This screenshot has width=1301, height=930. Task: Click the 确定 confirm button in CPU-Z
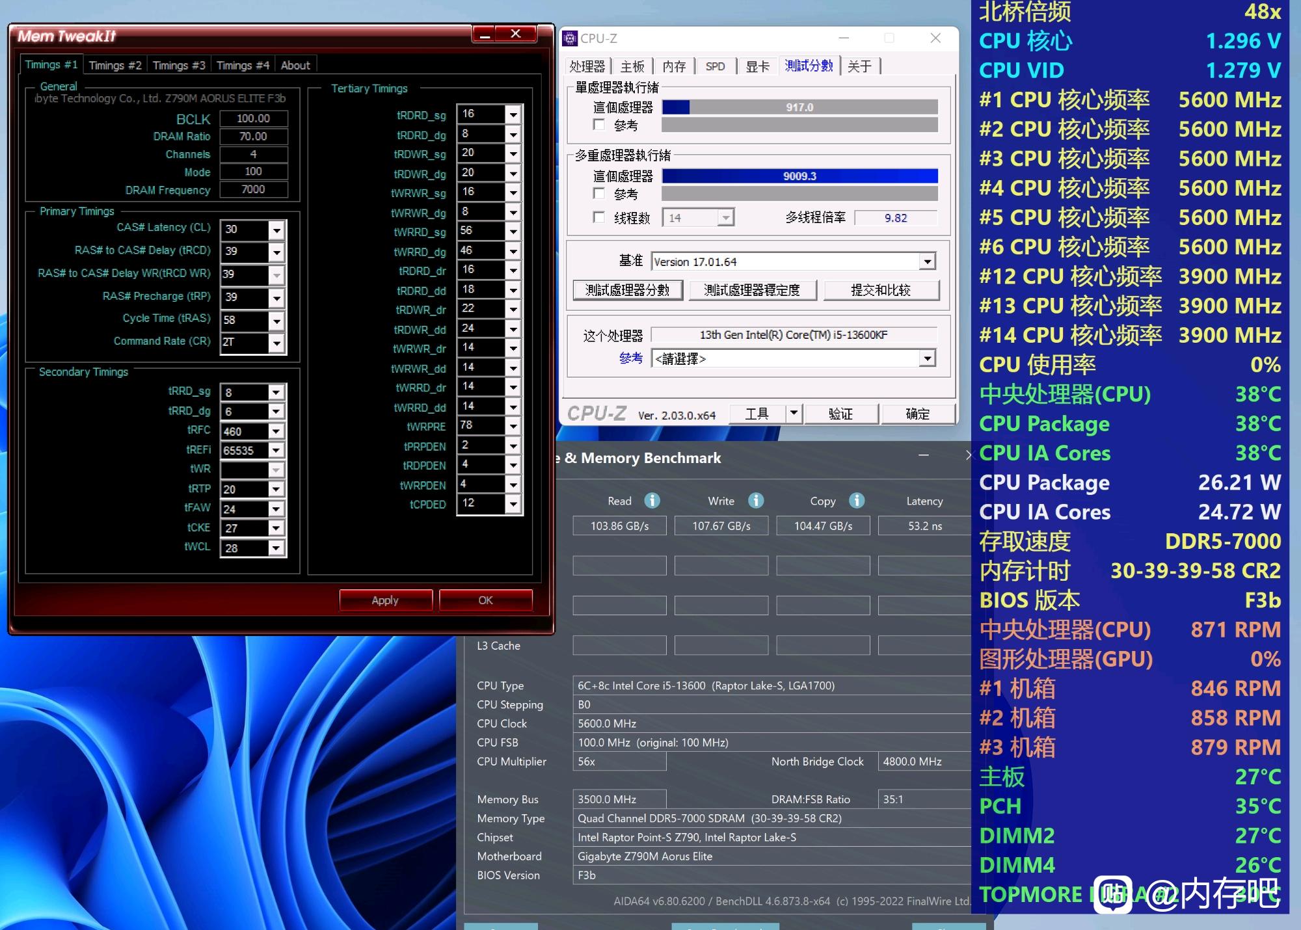(x=918, y=414)
